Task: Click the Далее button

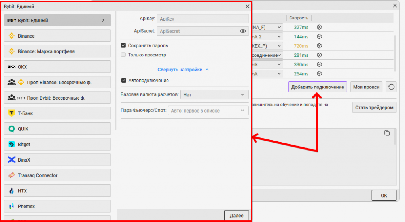Action: click(x=237, y=215)
